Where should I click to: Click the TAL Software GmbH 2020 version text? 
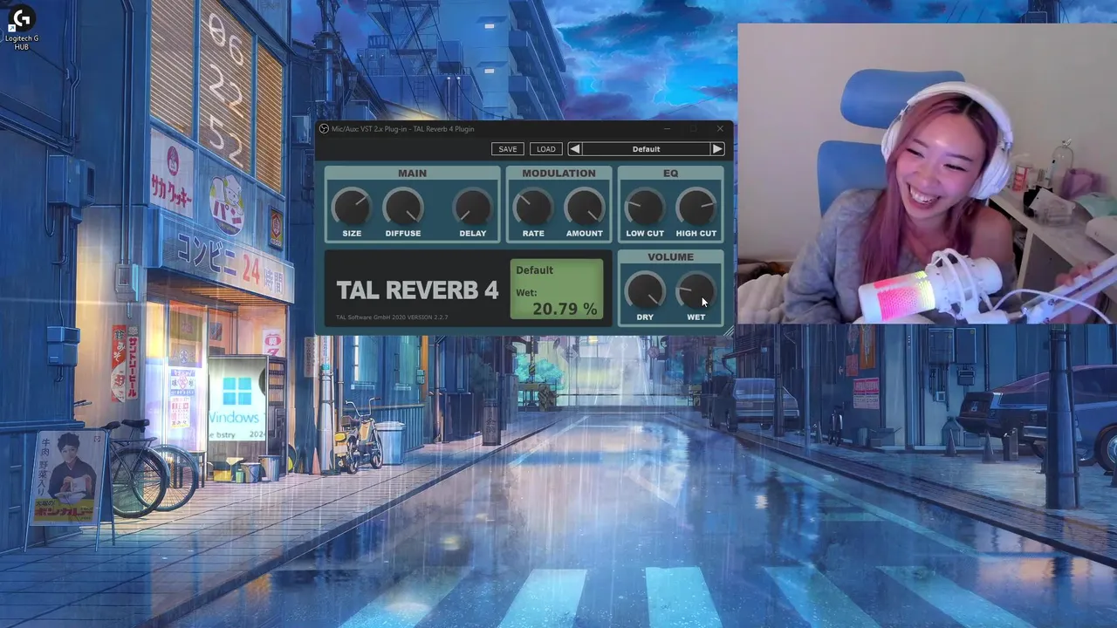pyautogui.click(x=392, y=317)
